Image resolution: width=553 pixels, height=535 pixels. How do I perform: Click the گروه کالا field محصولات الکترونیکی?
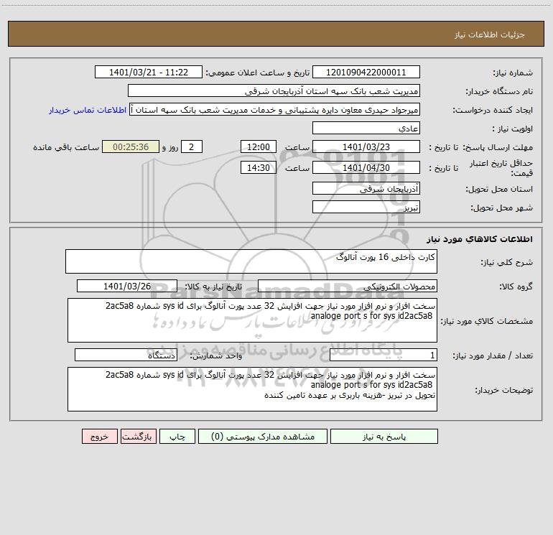[348, 286]
